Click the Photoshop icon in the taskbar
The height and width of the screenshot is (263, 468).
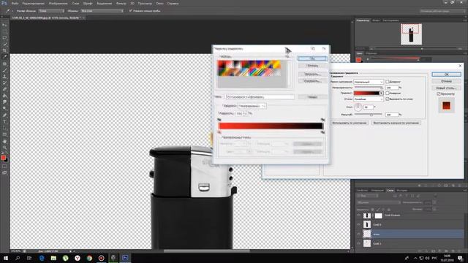point(125,258)
